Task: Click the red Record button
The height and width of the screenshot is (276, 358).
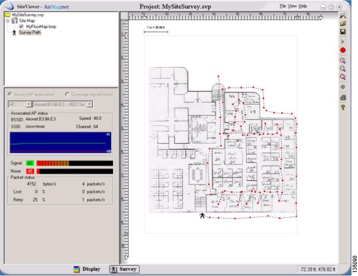Action: point(343,50)
